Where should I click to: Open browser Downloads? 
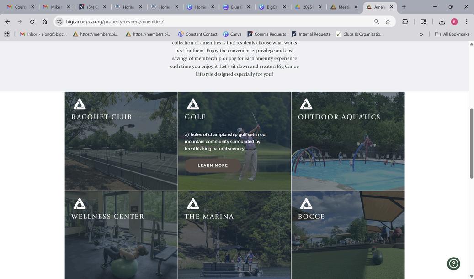coord(442,21)
